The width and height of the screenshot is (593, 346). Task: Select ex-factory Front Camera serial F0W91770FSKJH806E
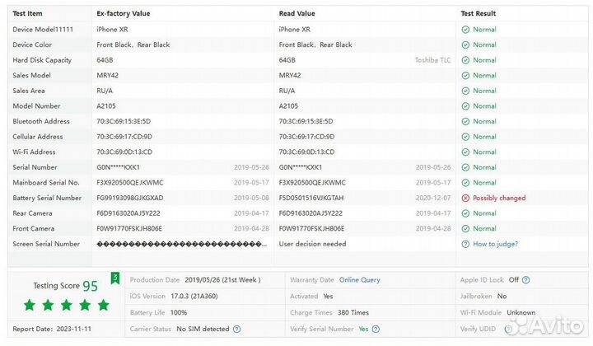pos(129,229)
